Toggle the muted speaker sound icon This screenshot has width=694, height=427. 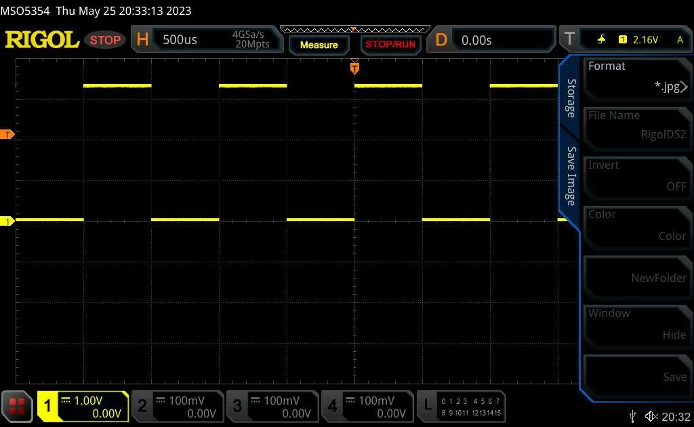point(651,416)
